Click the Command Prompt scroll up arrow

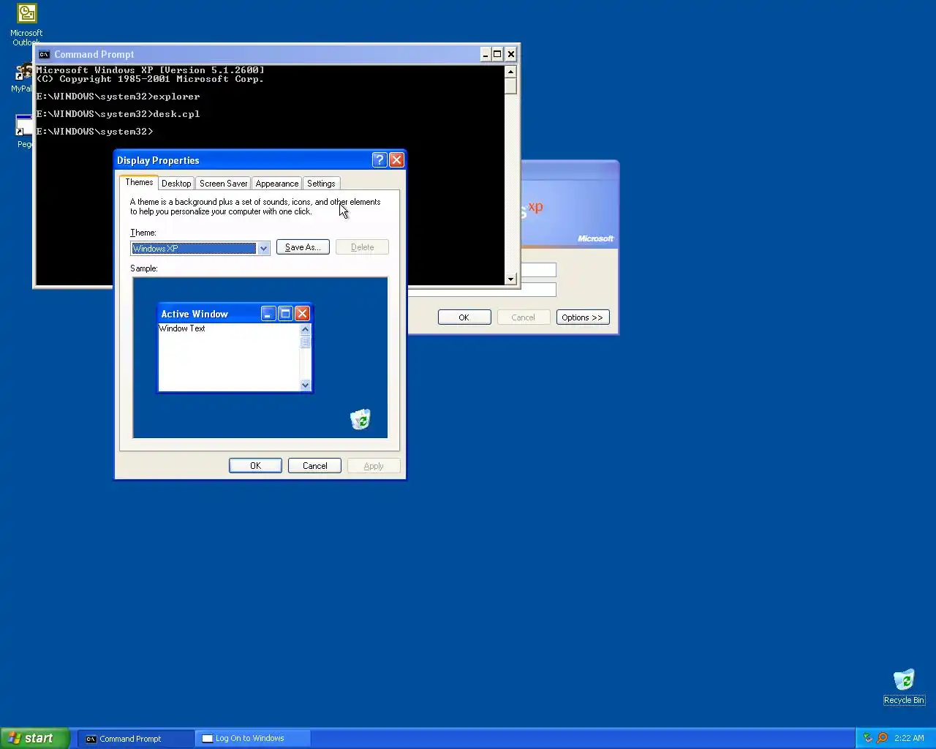[x=510, y=72]
